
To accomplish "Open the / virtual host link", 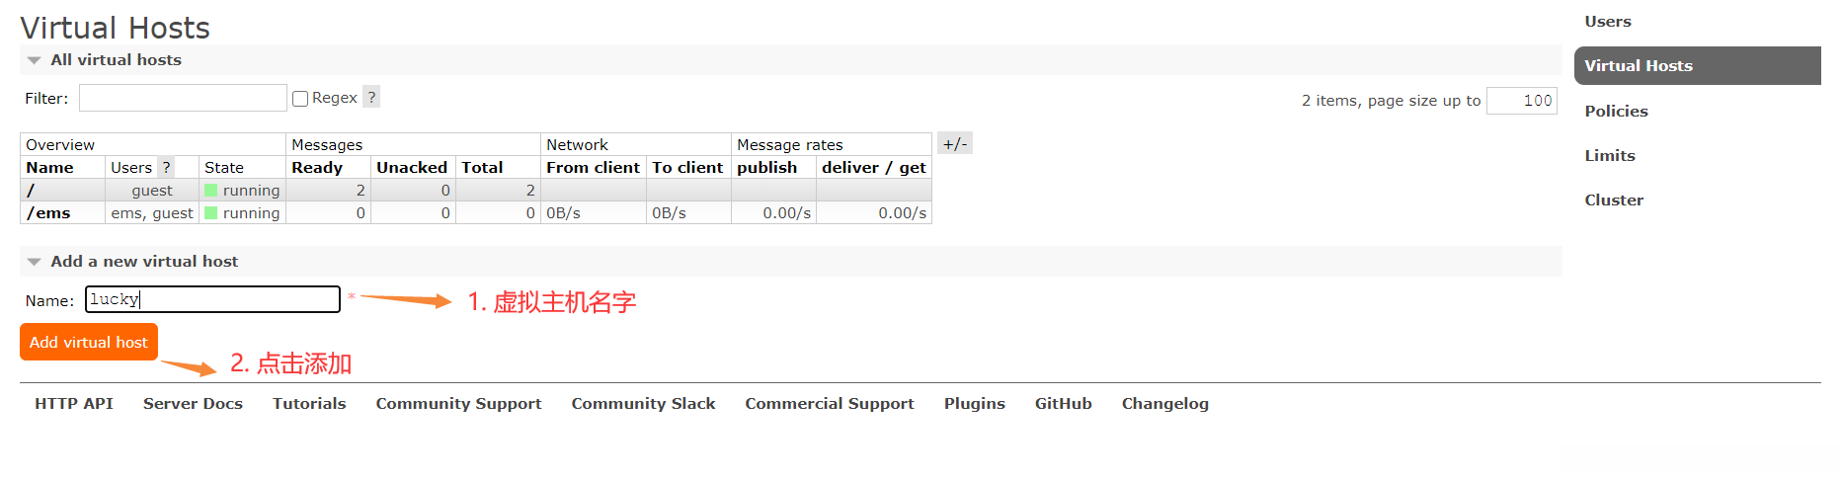I will (31, 191).
